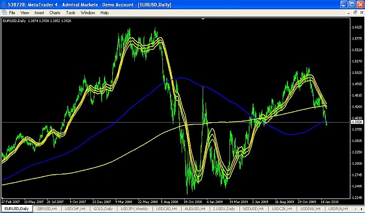This screenshot has height=213, width=365.
Task: Minimize the MetaTrader main window
Action: [345, 5]
